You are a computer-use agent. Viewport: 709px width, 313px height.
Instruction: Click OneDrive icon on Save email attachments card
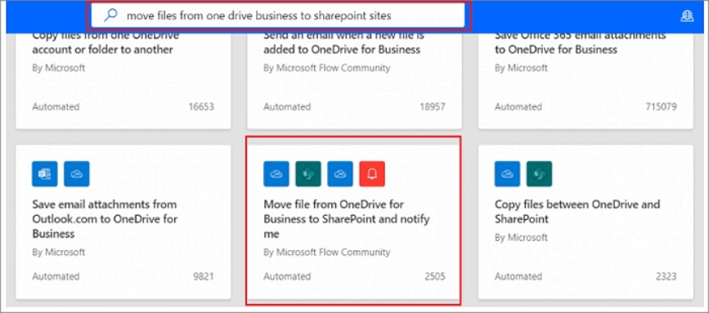77,174
